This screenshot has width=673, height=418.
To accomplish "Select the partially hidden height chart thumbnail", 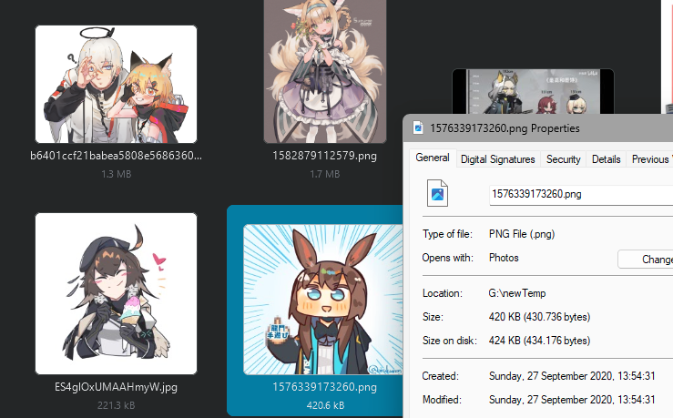I will coord(533,91).
